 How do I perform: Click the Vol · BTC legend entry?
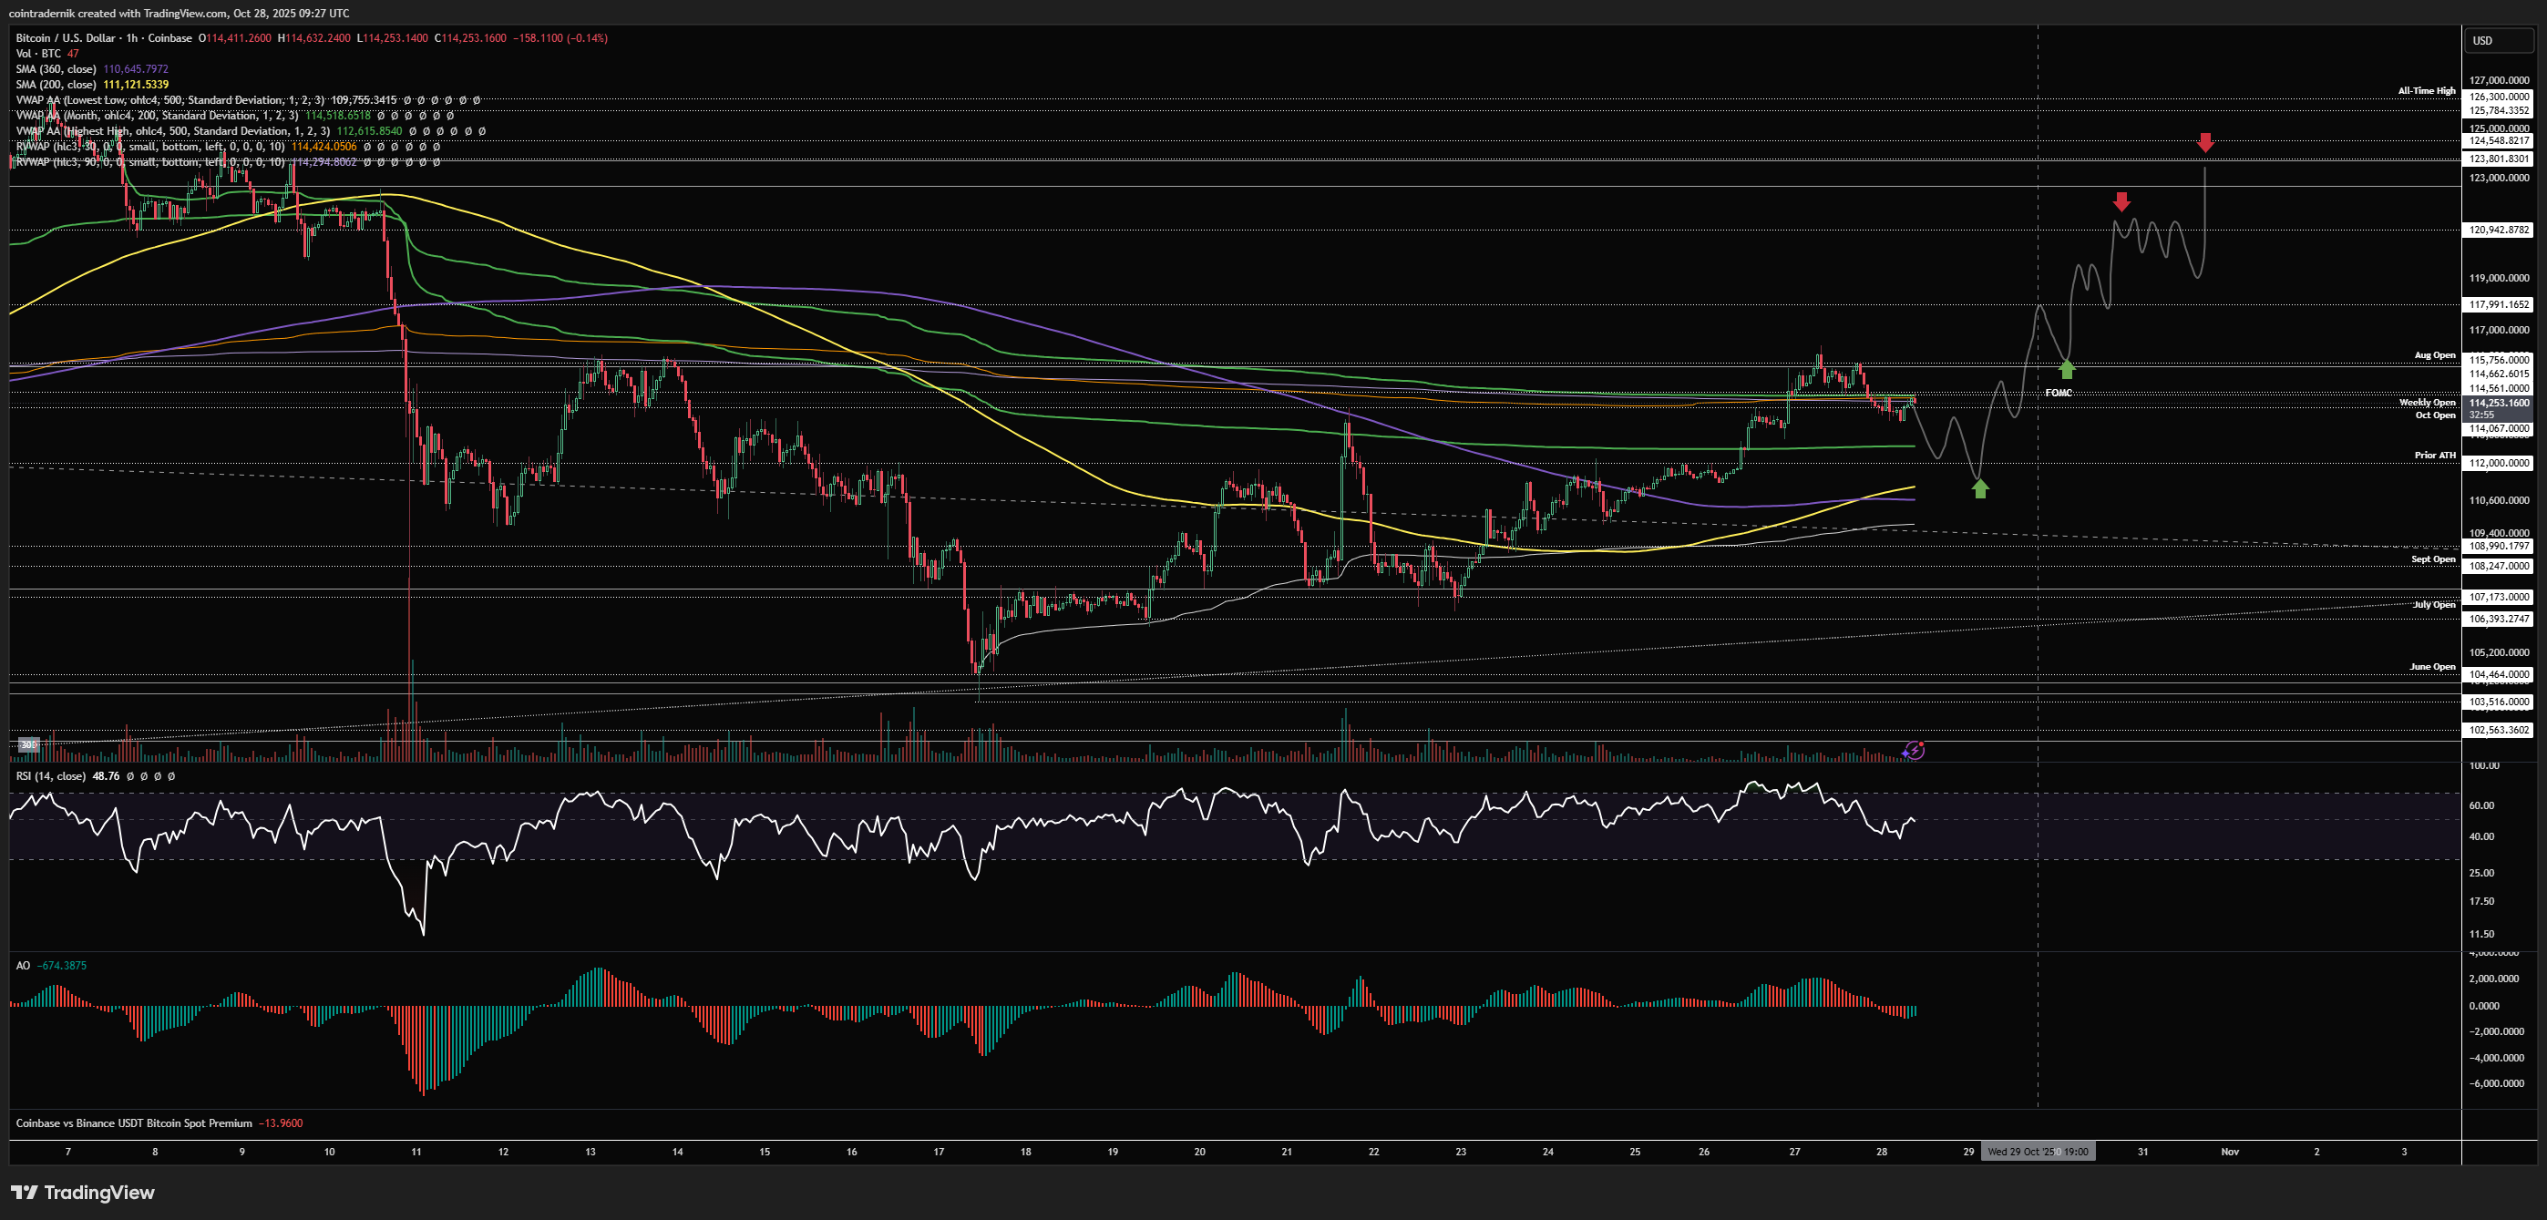[x=37, y=54]
